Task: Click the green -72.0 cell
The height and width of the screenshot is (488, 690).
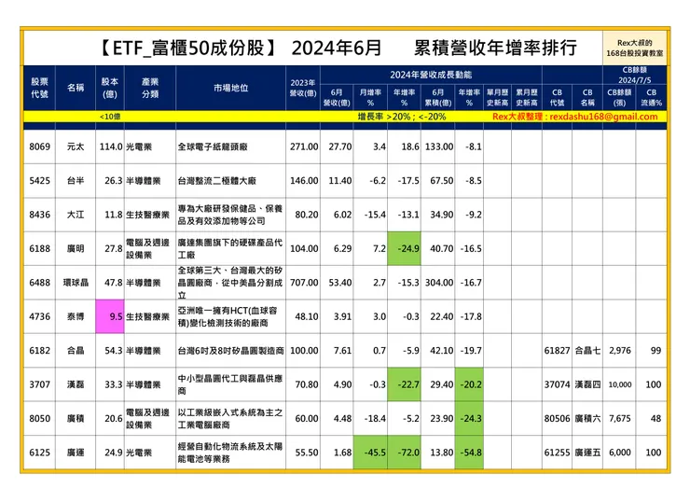Action: 404,453
